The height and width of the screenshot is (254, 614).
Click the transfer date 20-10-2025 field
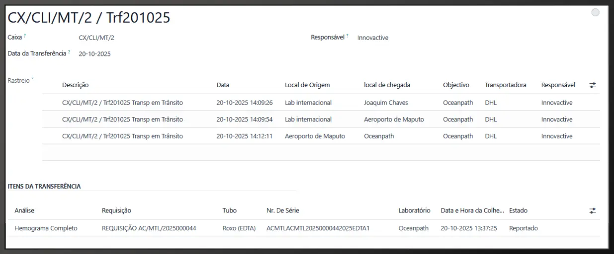click(94, 54)
